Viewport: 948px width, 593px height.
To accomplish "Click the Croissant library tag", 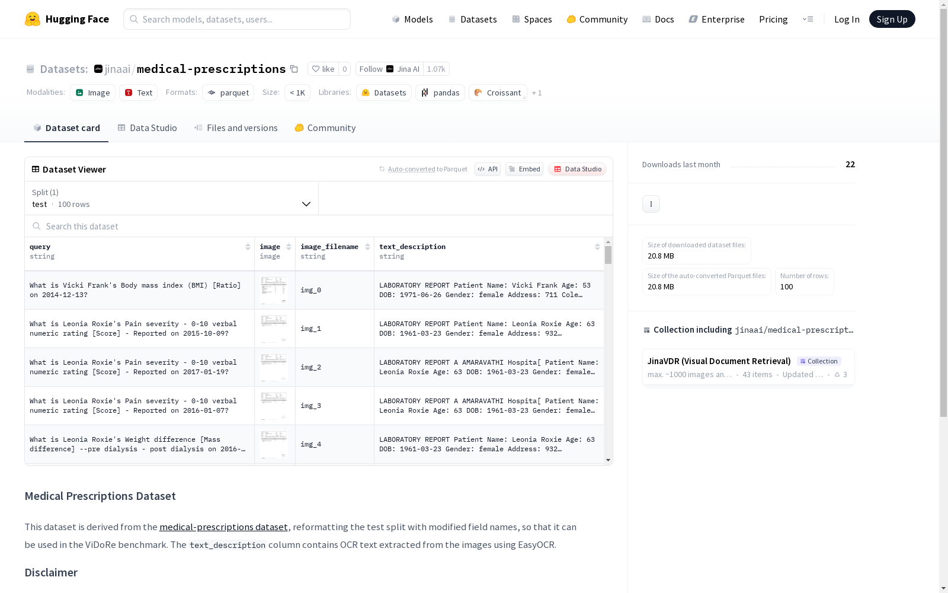I will click(x=498, y=93).
